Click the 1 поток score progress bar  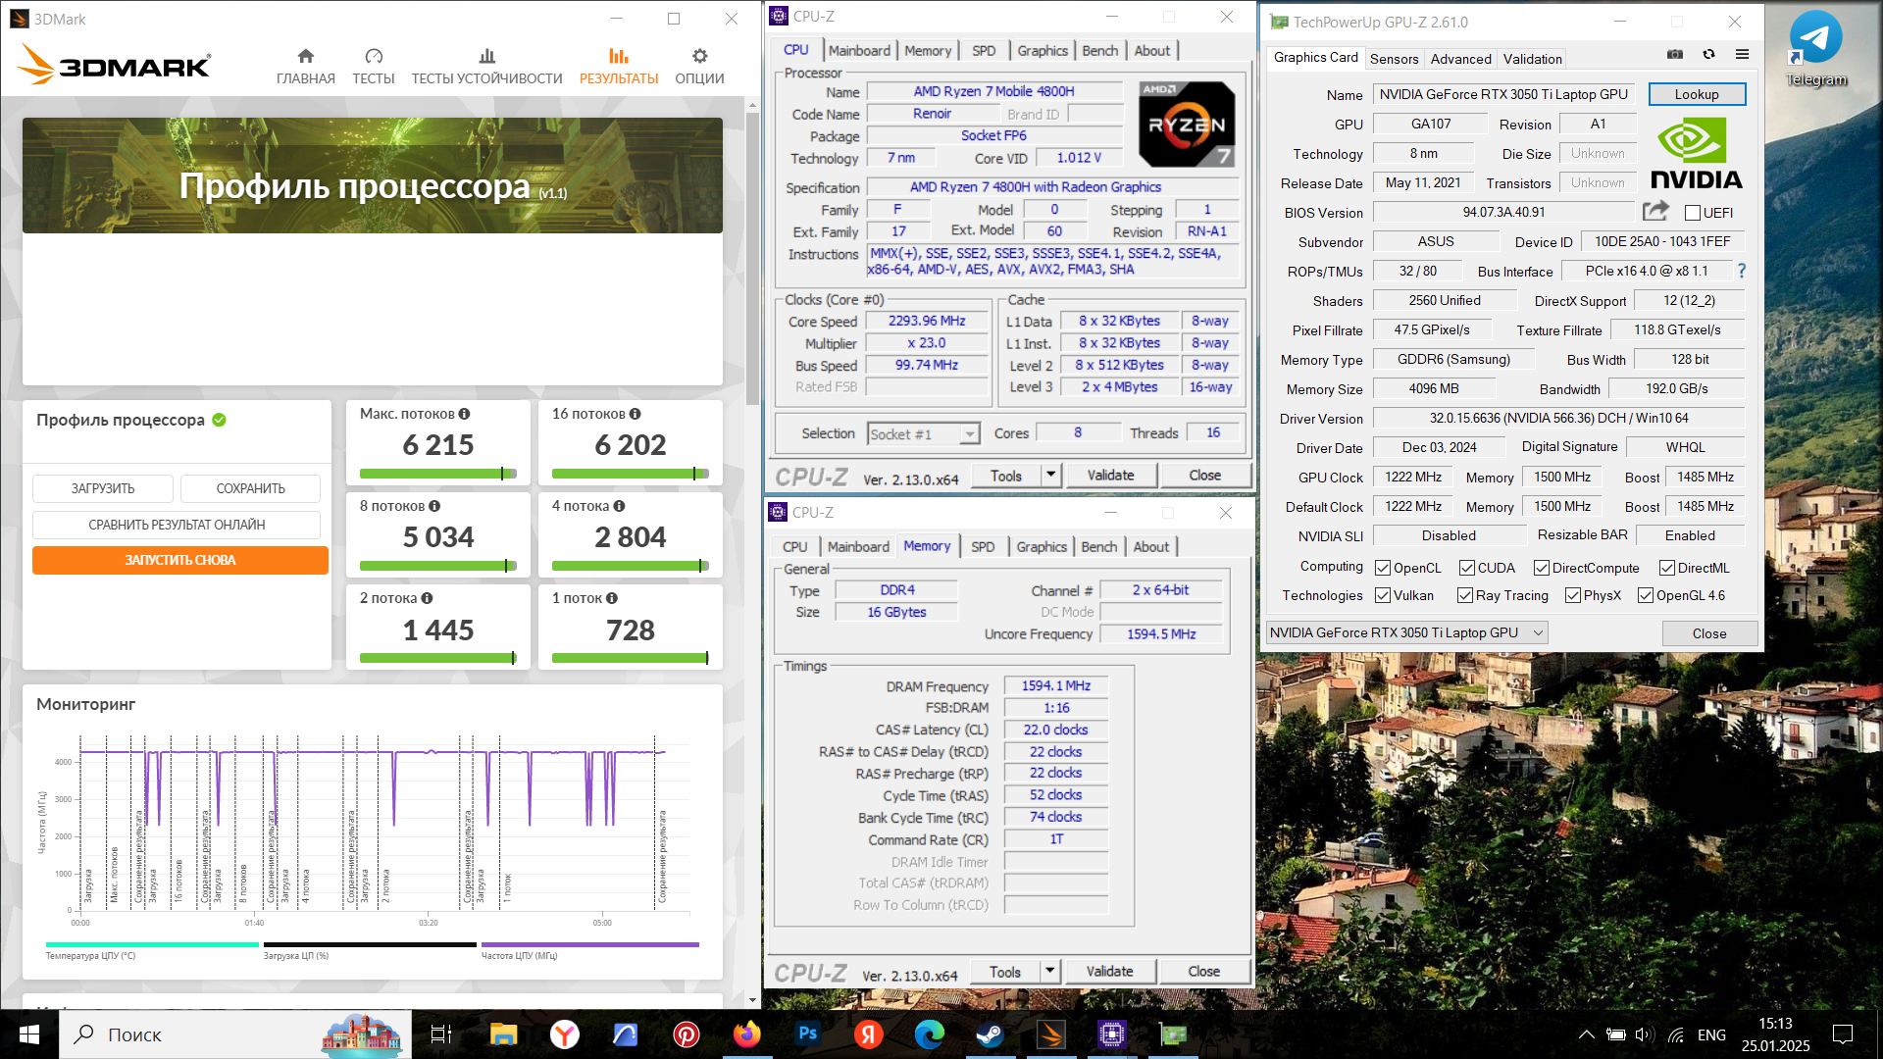tap(631, 658)
